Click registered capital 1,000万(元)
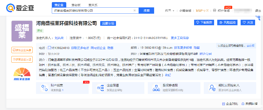 point(93,38)
